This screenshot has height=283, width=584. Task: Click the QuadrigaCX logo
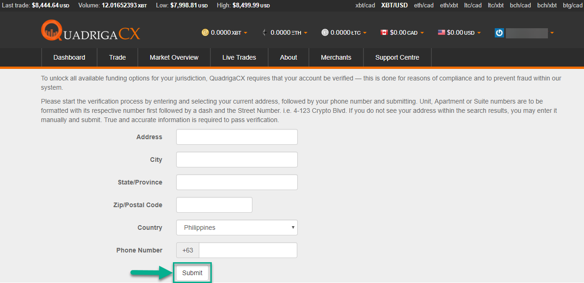(90, 31)
